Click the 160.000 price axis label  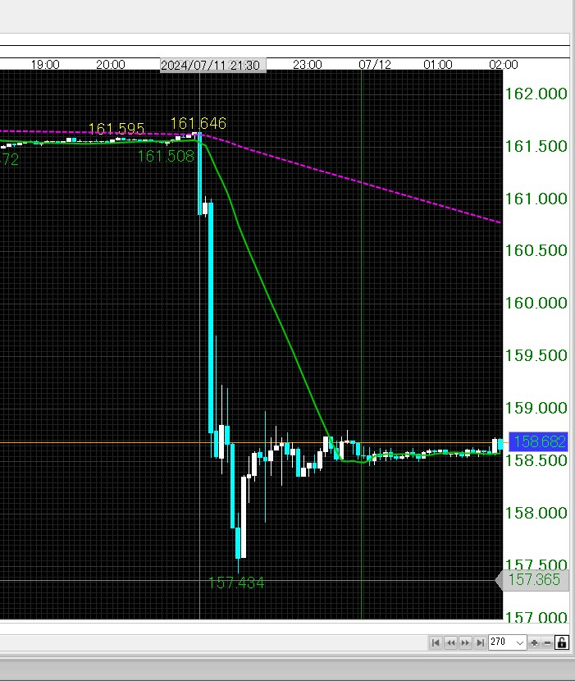536,303
